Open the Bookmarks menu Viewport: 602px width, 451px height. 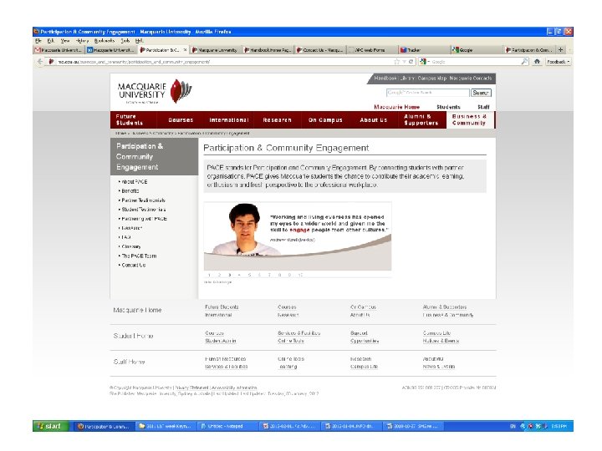105,40
